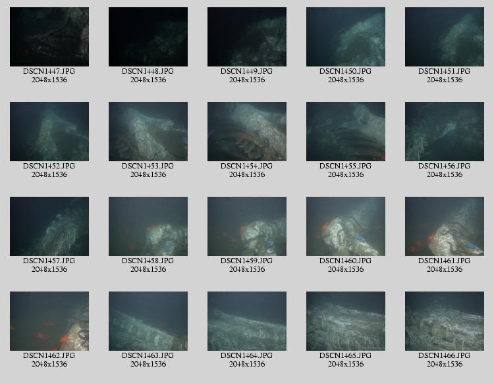Select the DSCN1466.JPG thumbnail
Viewport: 494px width, 383px height.
(445, 321)
